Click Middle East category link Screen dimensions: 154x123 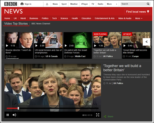[x=80, y=56]
